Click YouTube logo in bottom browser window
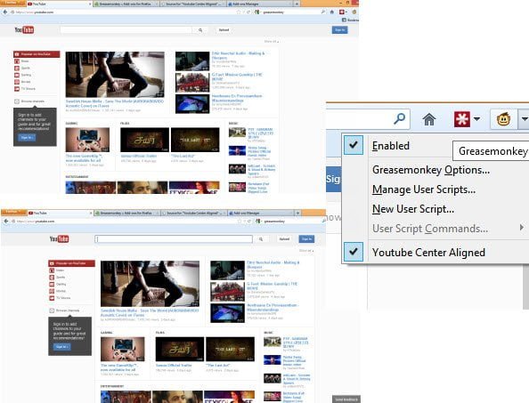This screenshot has height=403, width=529. 59,239
